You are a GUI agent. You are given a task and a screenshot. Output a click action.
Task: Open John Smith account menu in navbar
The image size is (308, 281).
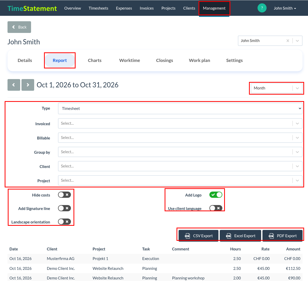285,8
